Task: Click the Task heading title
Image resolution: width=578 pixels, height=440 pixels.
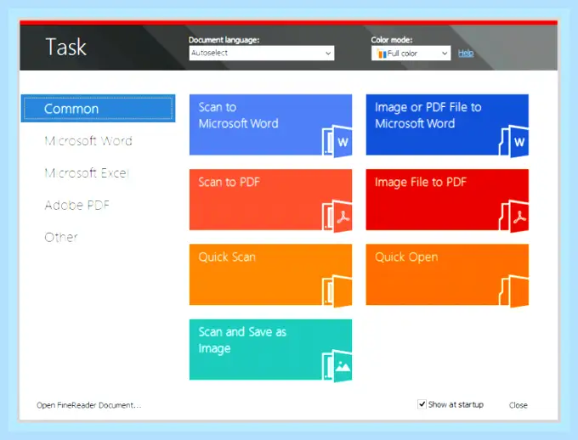Action: (66, 48)
